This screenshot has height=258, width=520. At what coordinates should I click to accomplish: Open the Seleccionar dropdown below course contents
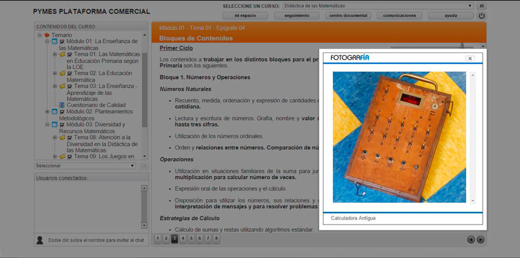click(85, 166)
